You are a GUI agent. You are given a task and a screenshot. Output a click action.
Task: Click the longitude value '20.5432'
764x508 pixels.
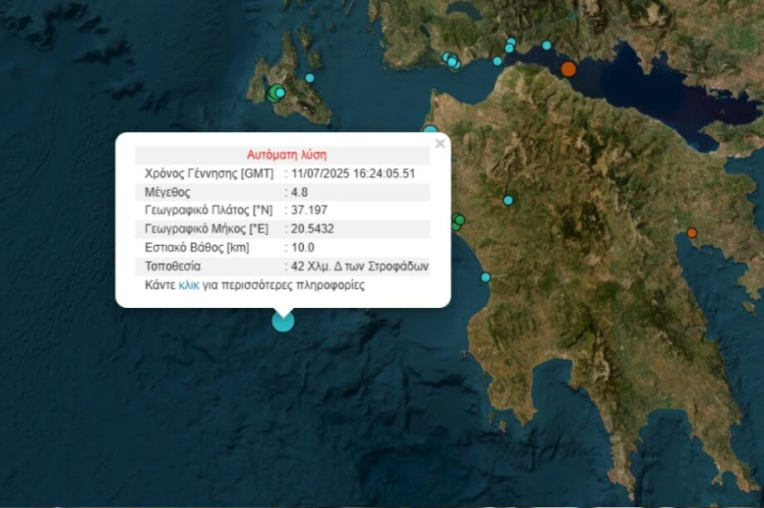click(312, 229)
